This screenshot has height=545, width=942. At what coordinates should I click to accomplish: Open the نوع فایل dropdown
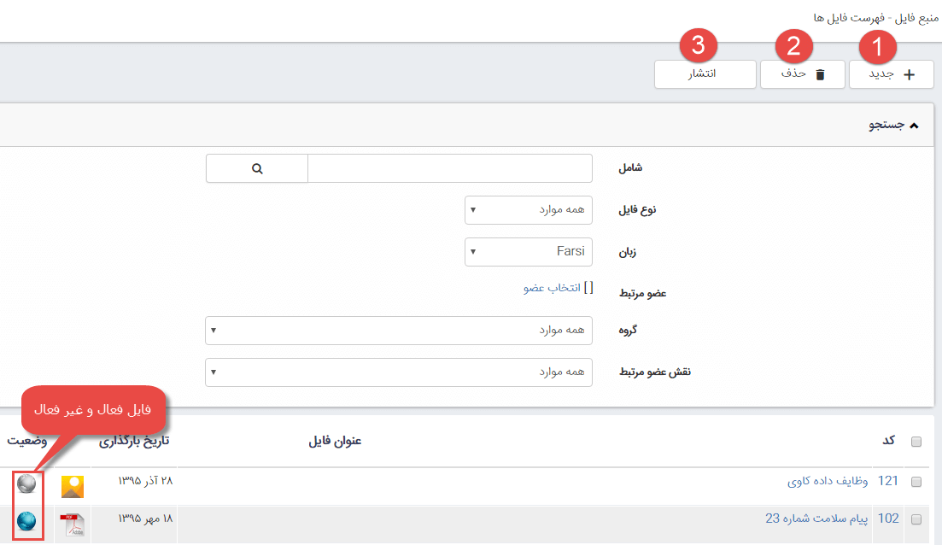tap(528, 209)
